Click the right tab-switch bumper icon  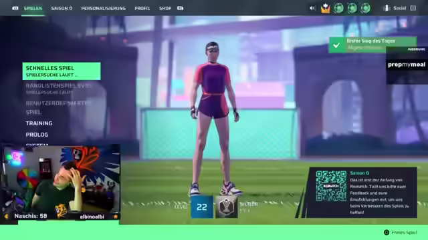coord(180,8)
